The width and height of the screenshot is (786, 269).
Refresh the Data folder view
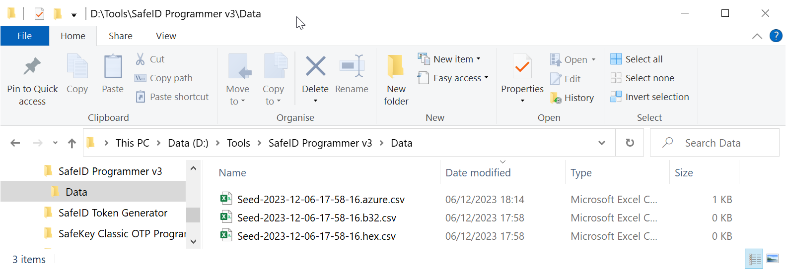click(630, 143)
